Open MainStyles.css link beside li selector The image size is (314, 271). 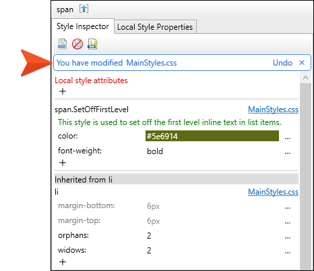point(273,192)
